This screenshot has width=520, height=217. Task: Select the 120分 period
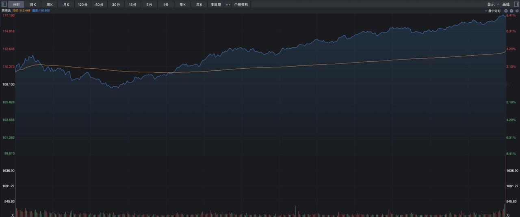coord(83,5)
